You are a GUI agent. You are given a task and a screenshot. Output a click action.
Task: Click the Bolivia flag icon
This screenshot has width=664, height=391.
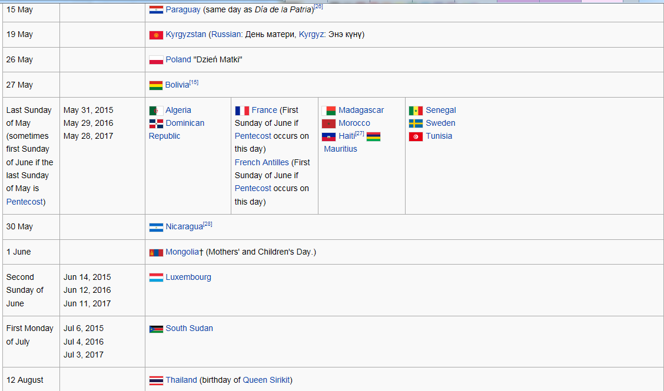[156, 85]
